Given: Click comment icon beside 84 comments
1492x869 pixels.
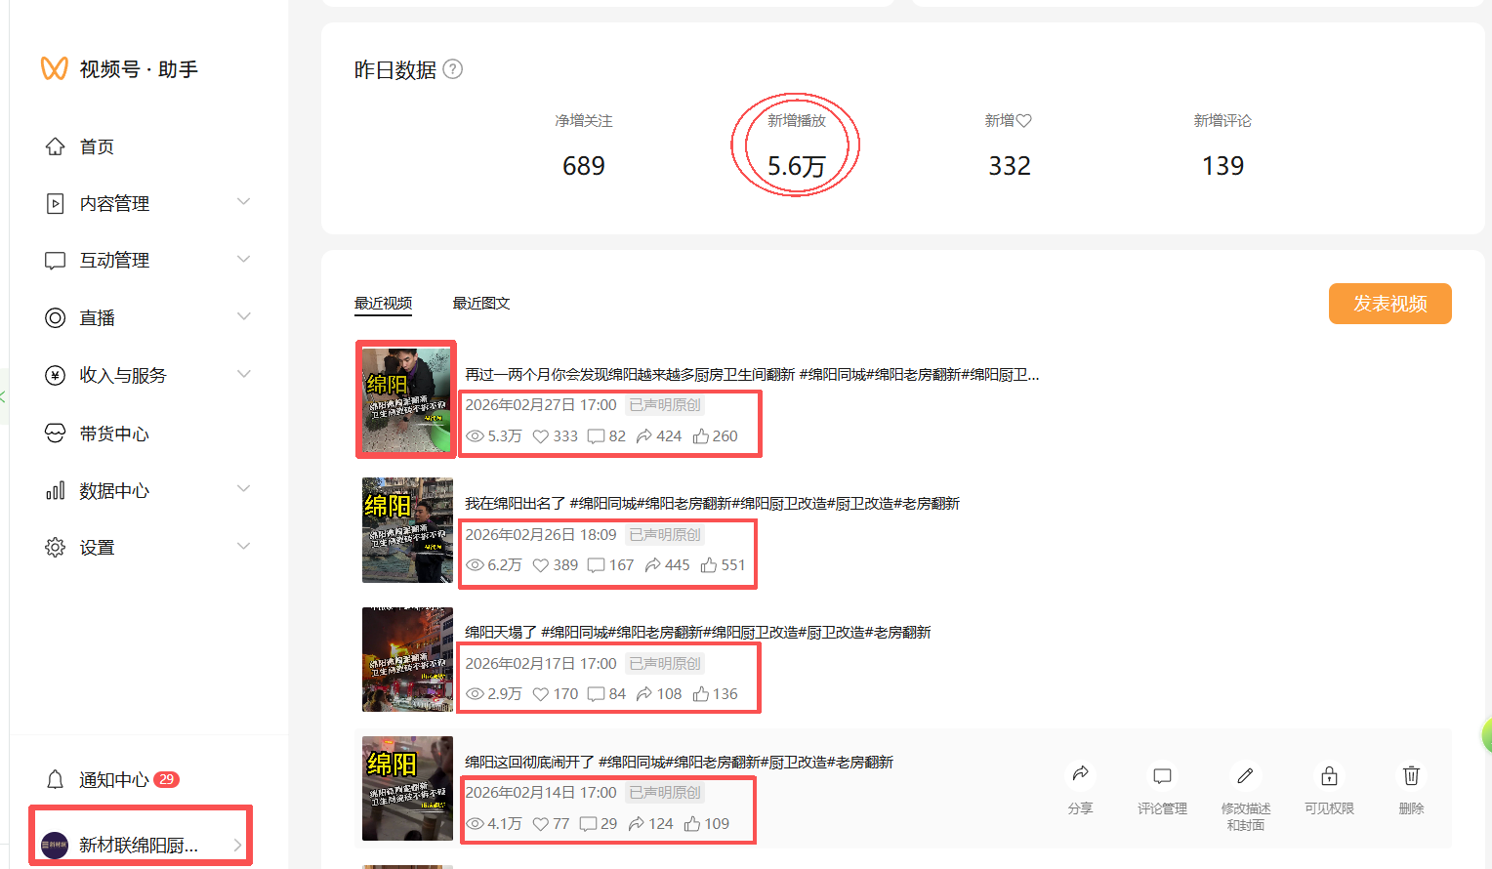Looking at the screenshot, I should tap(597, 694).
